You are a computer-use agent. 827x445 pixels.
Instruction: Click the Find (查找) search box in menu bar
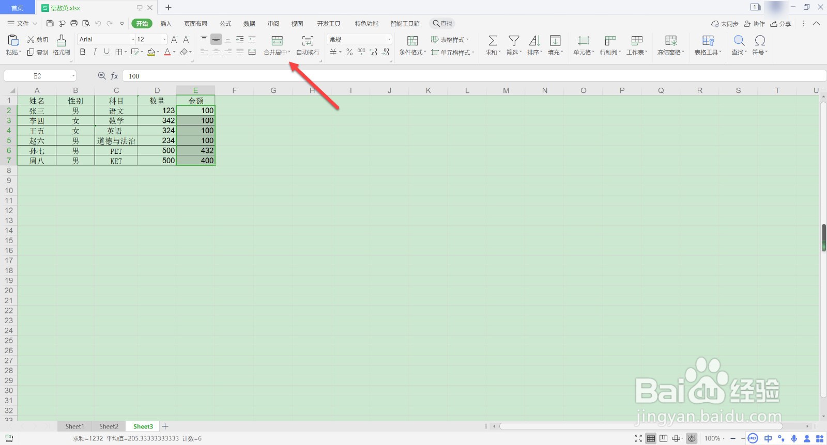[x=443, y=24]
